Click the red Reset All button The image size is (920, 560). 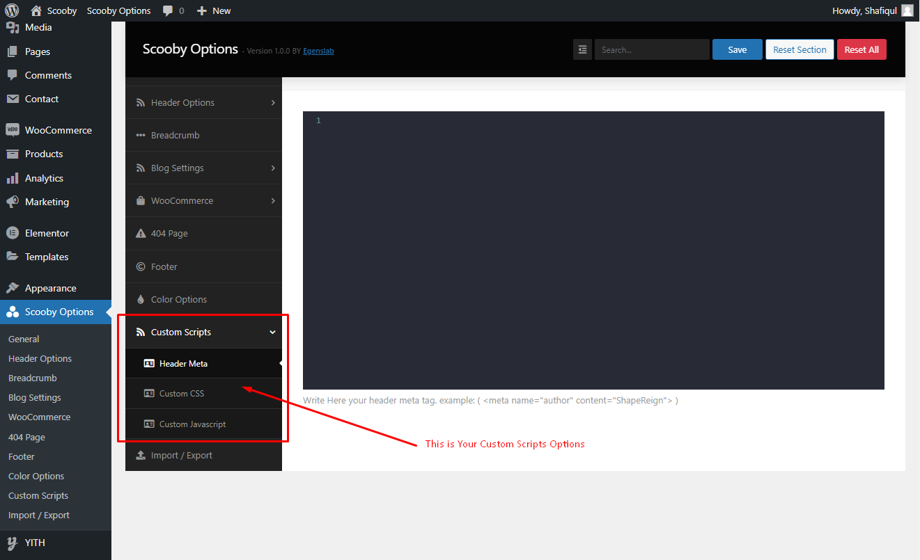tap(861, 49)
